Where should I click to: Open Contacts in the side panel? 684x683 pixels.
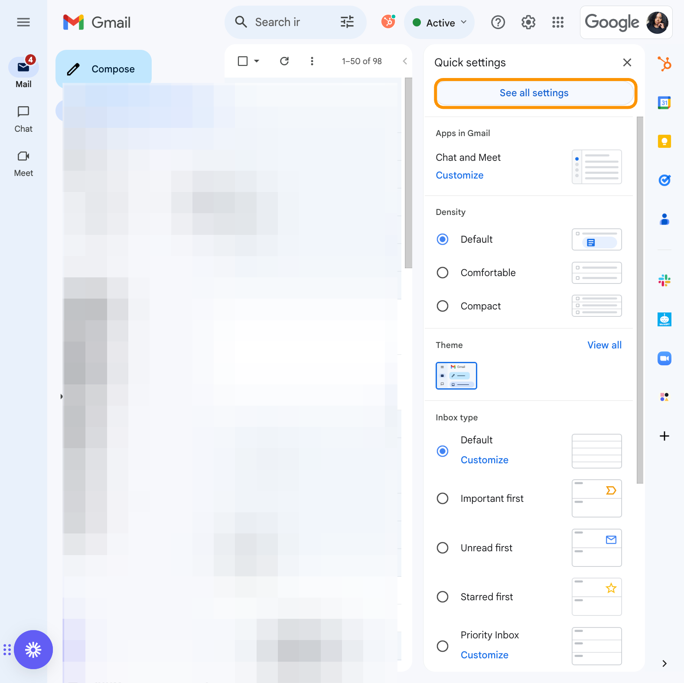(x=664, y=219)
